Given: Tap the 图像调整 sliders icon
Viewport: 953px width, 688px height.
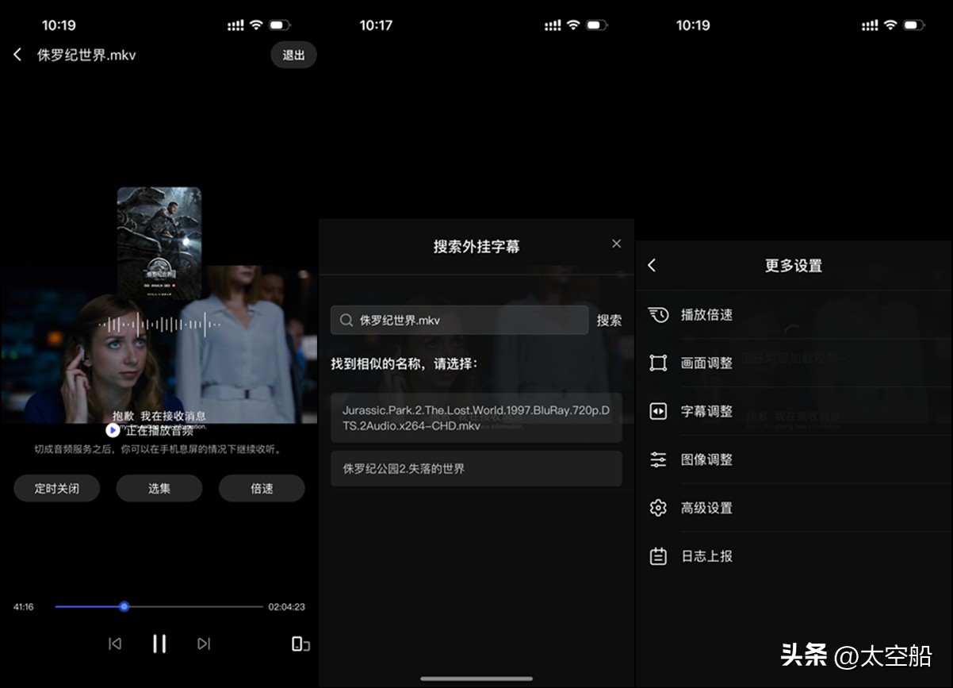Looking at the screenshot, I should (659, 459).
